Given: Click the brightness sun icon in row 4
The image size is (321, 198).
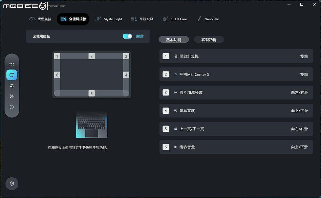Looking at the screenshot, I should coord(176,111).
